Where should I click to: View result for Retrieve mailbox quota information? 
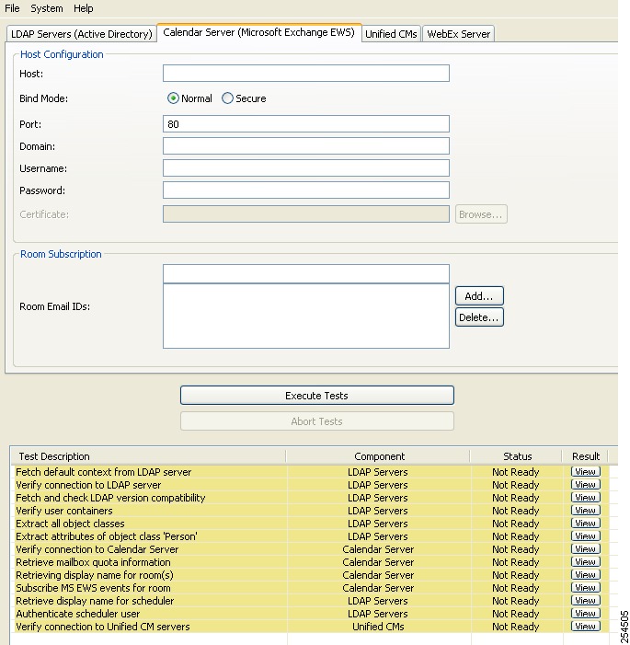tap(585, 562)
